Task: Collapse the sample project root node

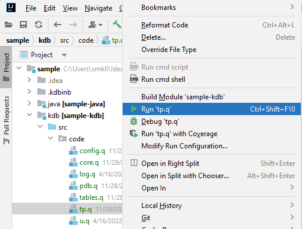Action: [x=19, y=68]
